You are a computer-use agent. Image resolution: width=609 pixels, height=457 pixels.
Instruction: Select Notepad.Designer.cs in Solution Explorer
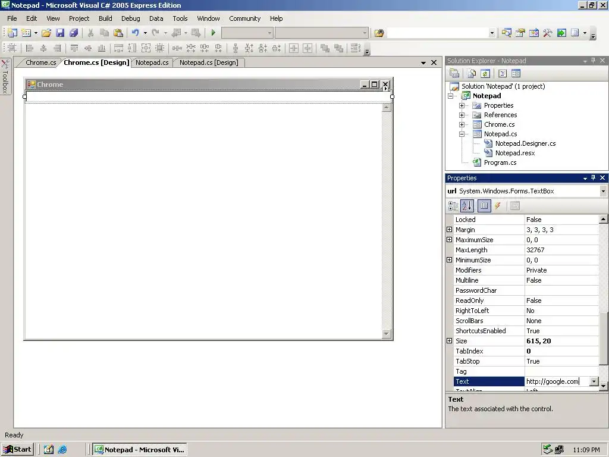pyautogui.click(x=525, y=143)
